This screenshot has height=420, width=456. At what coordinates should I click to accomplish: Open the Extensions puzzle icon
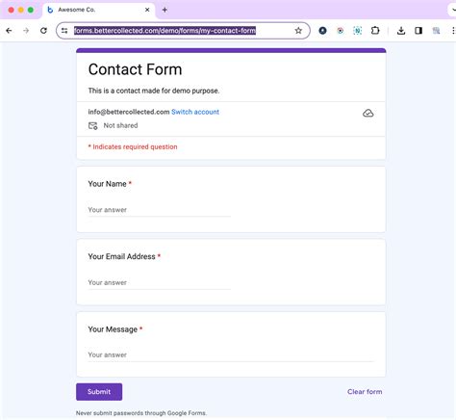375,31
